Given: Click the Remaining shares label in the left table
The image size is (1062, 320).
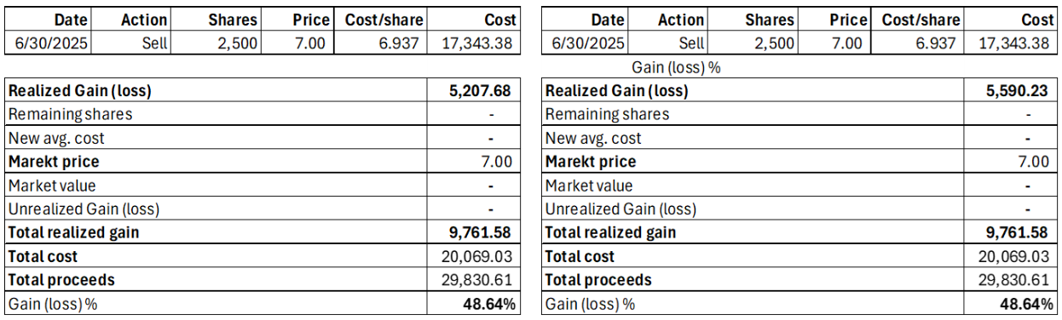Looking at the screenshot, I should tap(70, 114).
